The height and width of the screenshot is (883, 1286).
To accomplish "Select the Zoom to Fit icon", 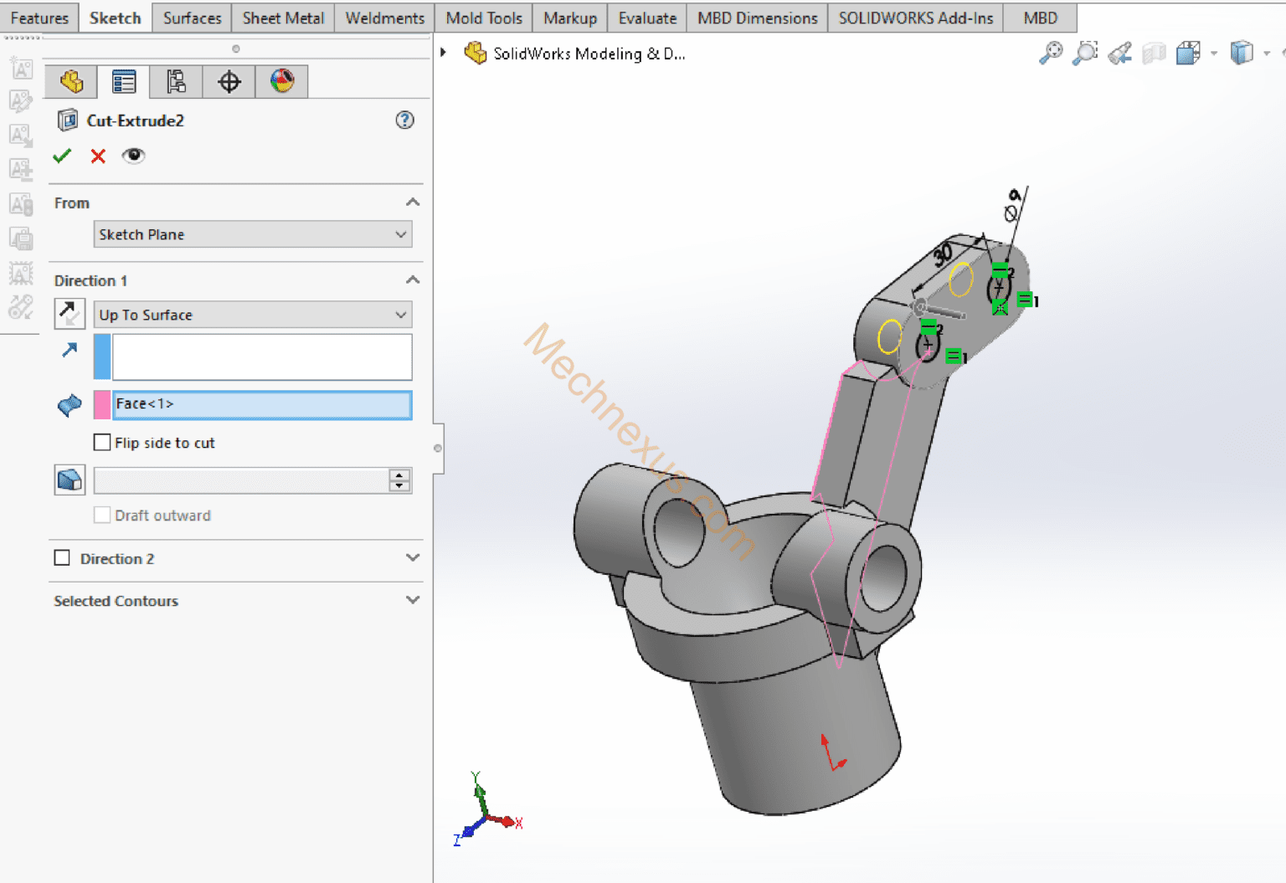I will coord(1051,52).
